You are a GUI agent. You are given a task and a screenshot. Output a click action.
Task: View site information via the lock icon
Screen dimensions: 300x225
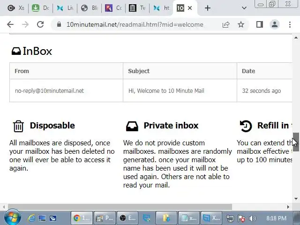coord(59,24)
